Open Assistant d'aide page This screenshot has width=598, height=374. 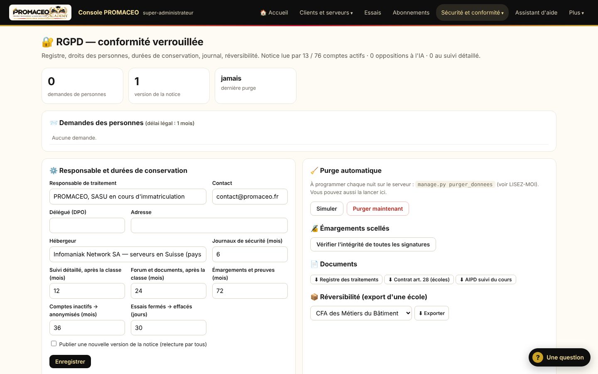click(536, 12)
